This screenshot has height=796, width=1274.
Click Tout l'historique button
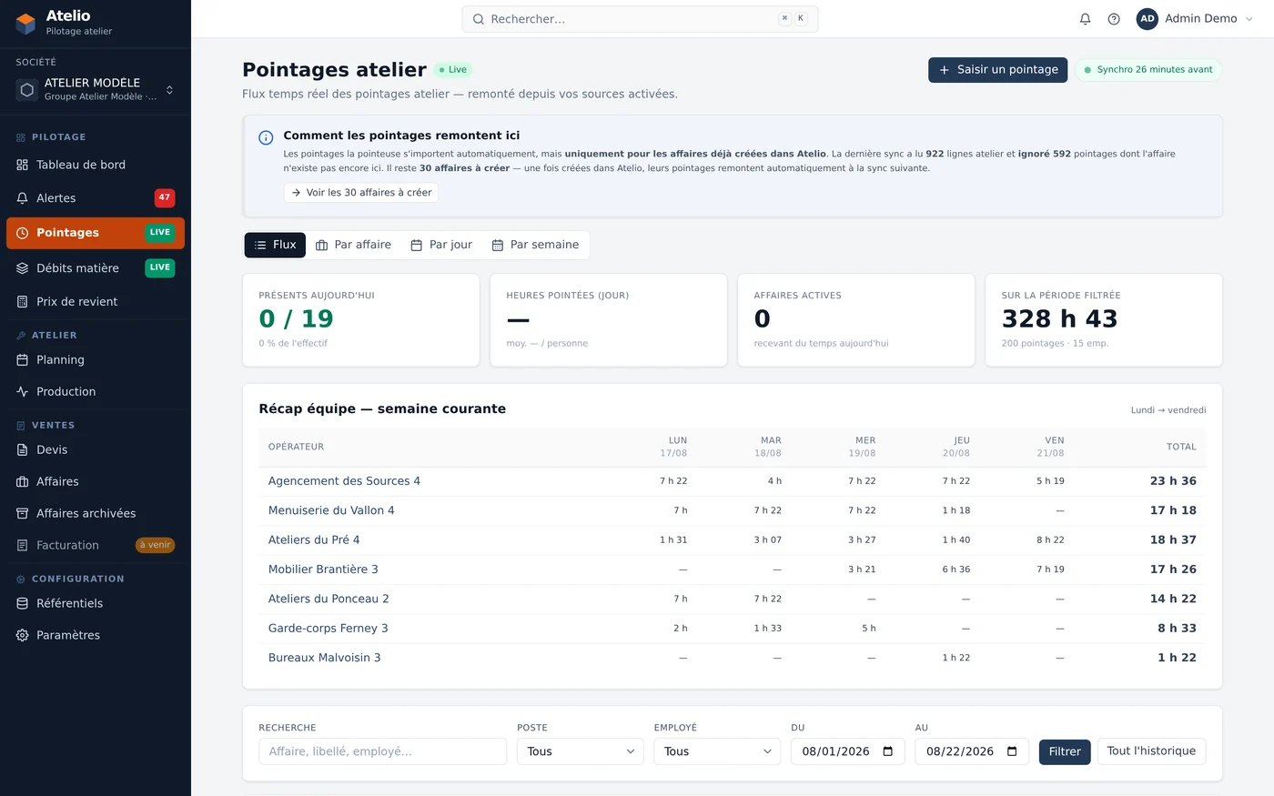pyautogui.click(x=1151, y=751)
